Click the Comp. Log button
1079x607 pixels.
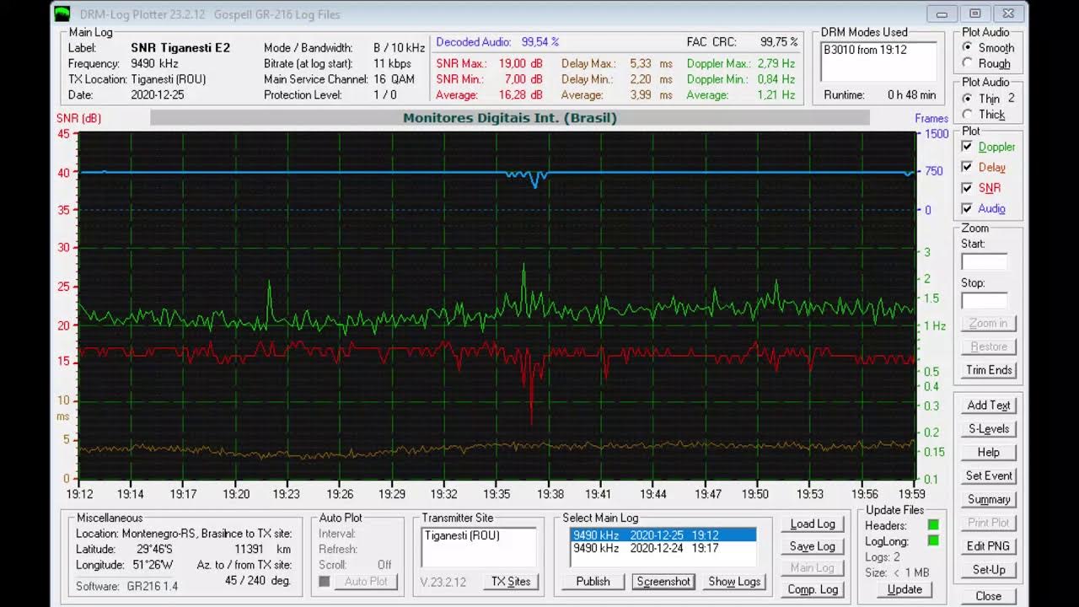click(813, 589)
